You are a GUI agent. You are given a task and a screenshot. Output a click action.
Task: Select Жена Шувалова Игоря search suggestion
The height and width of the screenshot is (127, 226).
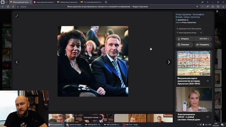187,33
